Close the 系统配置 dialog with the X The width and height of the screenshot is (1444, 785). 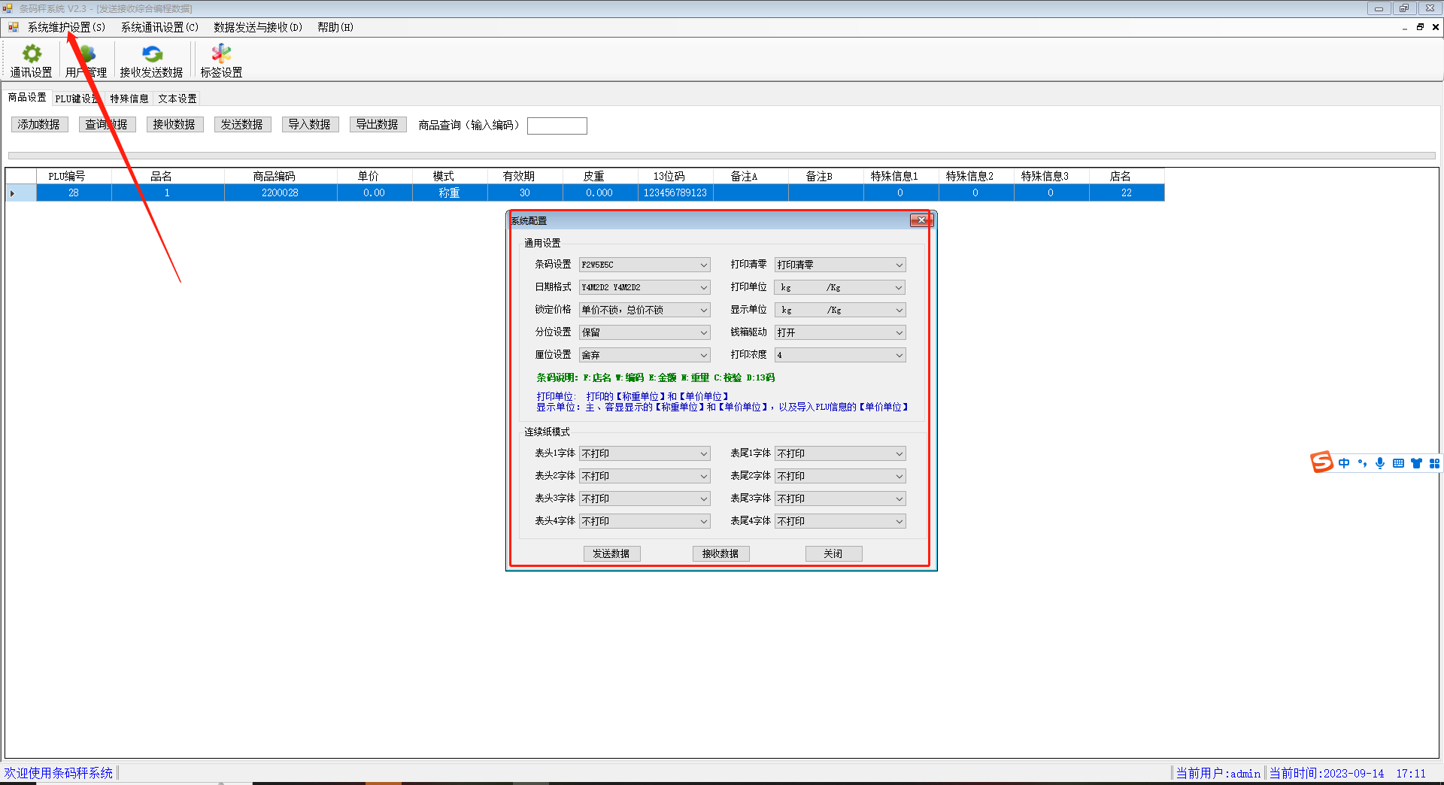pos(921,220)
